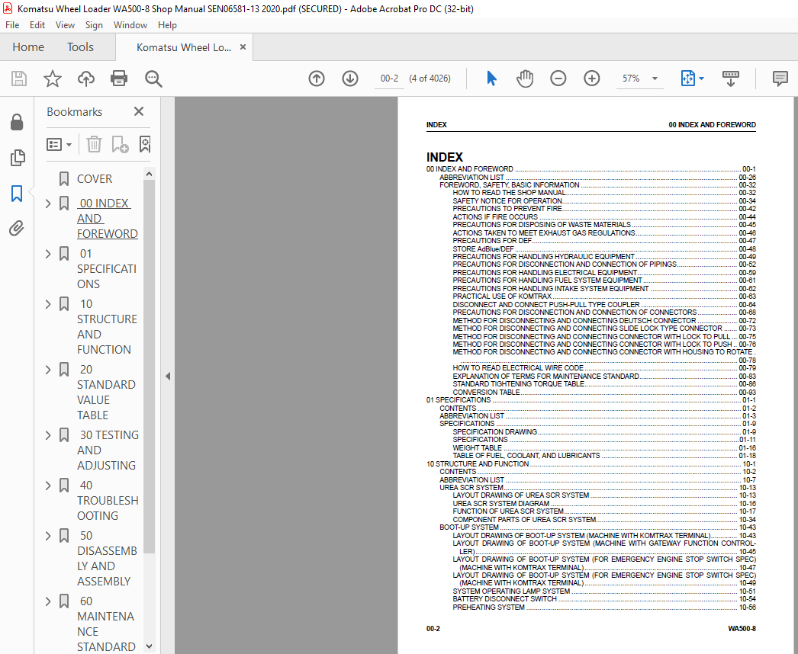Activate the Hand pan tool
798x654 pixels.
(525, 79)
